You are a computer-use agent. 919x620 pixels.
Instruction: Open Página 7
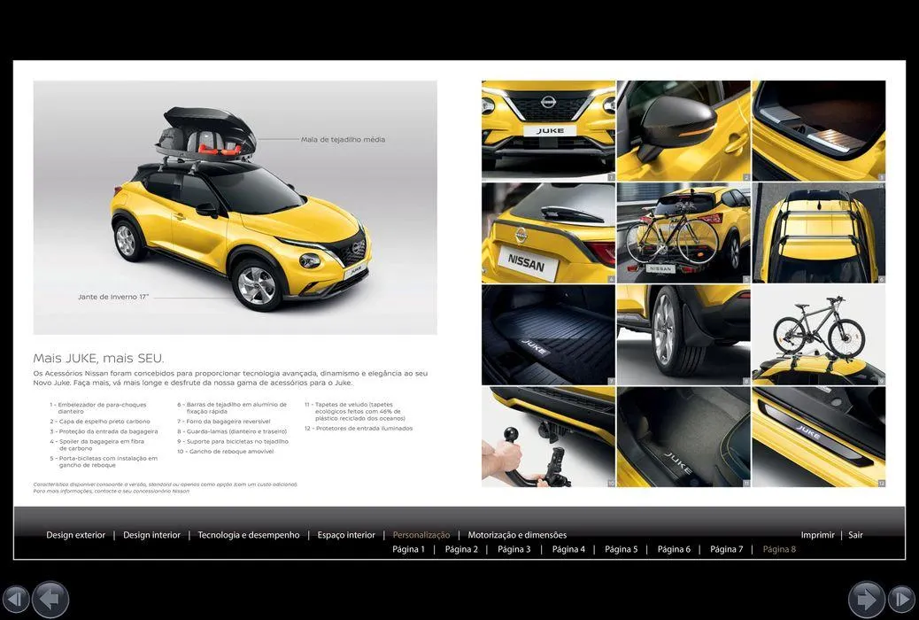(x=727, y=549)
